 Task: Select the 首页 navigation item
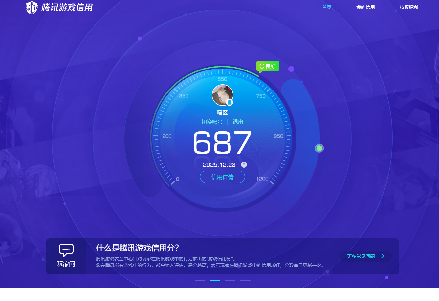click(x=327, y=7)
